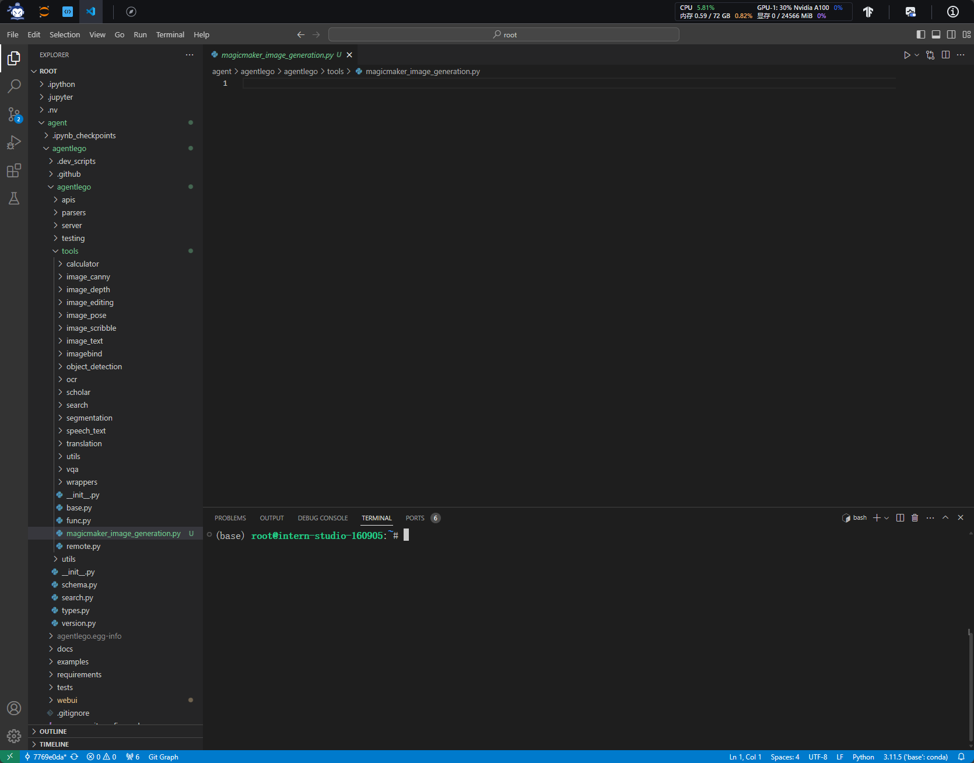Switch to the DEBUG CONSOLE tab

coord(323,518)
